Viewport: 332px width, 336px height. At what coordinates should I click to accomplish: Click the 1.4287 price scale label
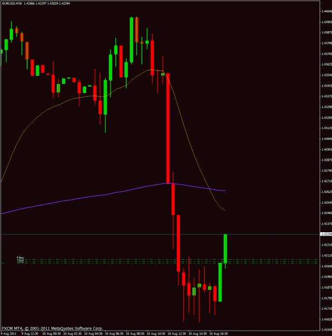[327, 160]
